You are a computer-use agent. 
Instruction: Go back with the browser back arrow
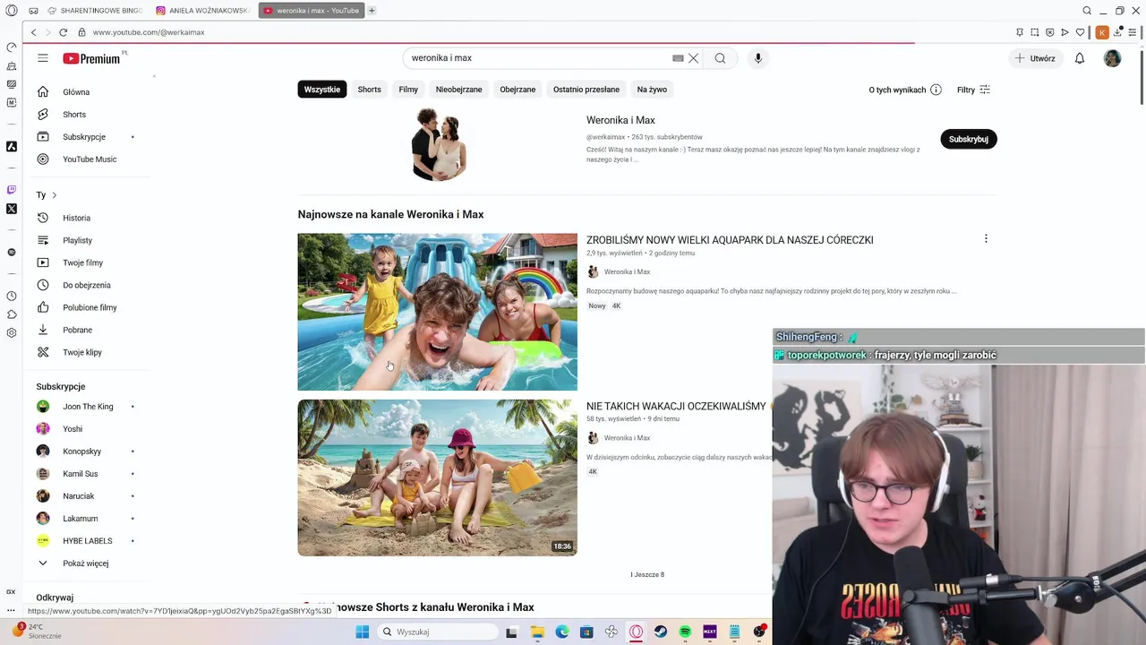pyautogui.click(x=33, y=32)
